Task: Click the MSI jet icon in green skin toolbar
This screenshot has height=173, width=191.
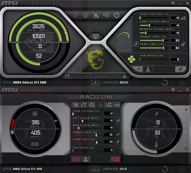Action: click(96, 15)
